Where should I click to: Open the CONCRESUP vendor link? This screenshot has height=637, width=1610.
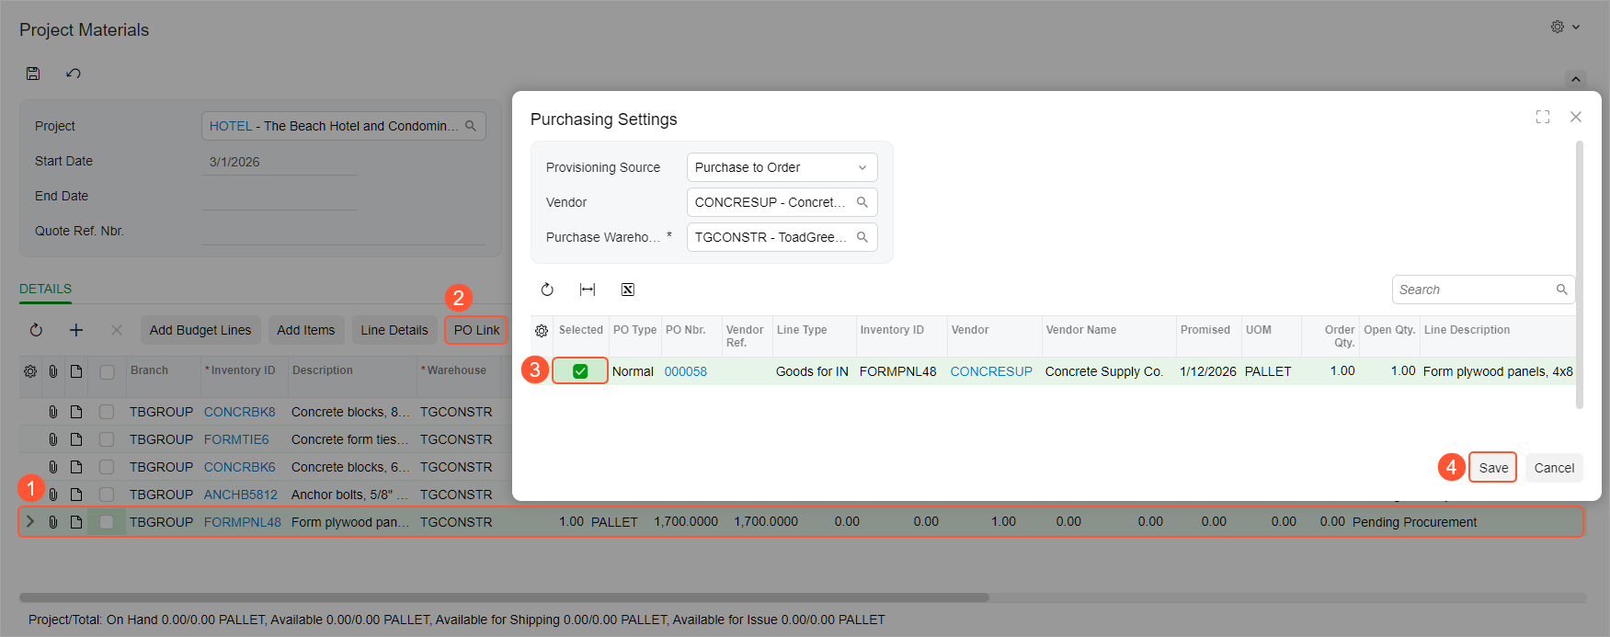pyautogui.click(x=991, y=371)
